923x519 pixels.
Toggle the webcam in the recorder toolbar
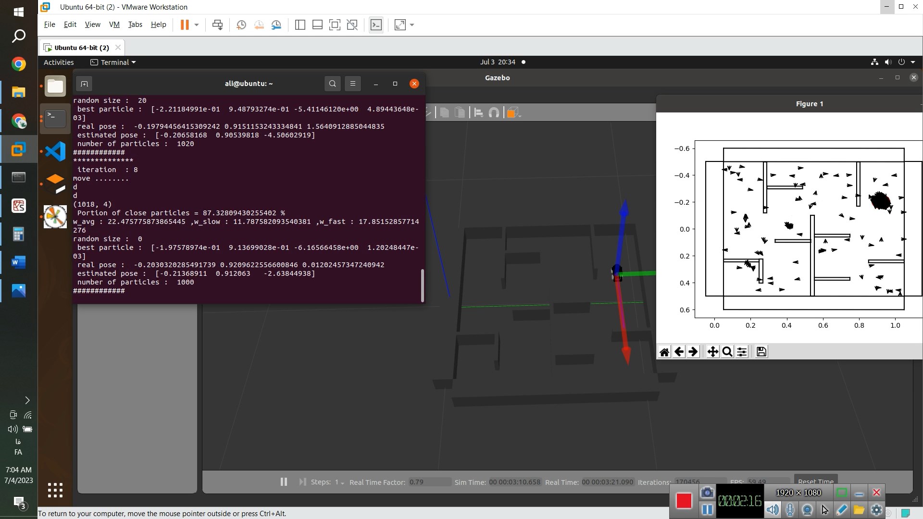(x=808, y=509)
